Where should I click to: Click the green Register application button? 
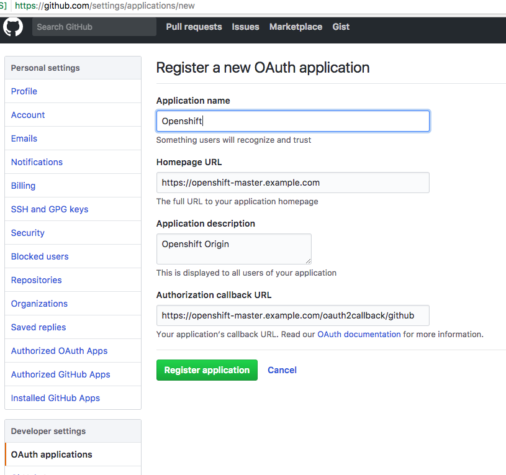point(207,370)
